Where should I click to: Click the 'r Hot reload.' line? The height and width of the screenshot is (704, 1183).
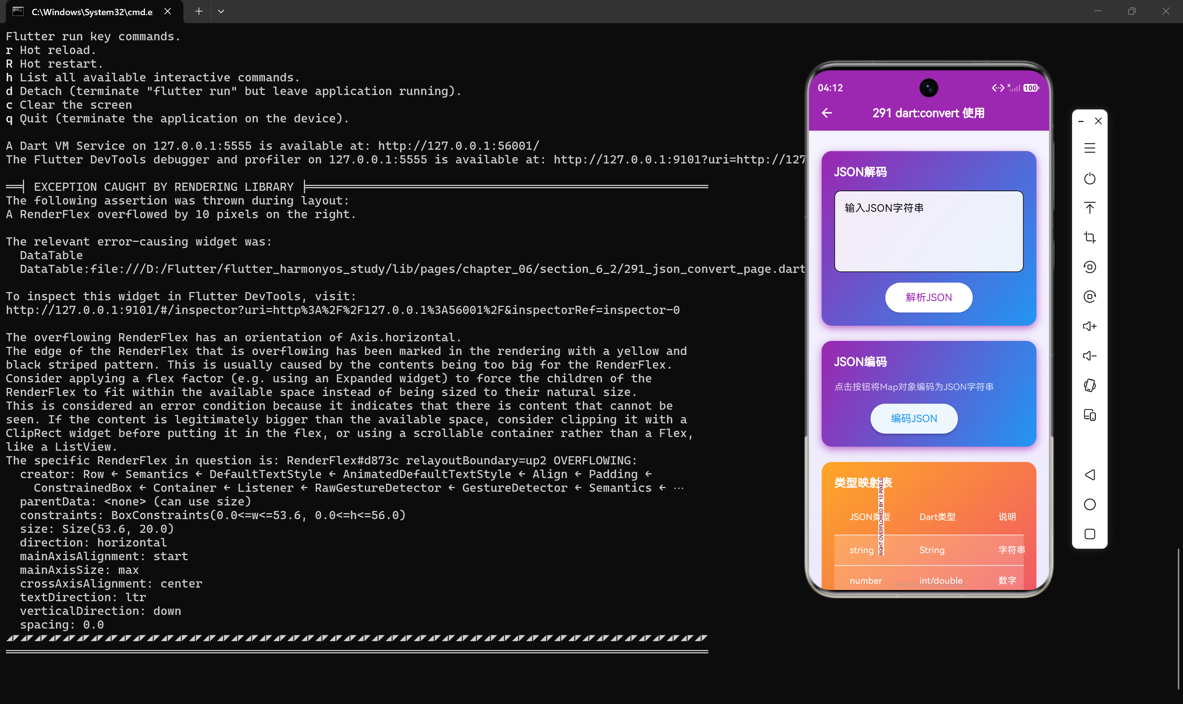tap(51, 50)
